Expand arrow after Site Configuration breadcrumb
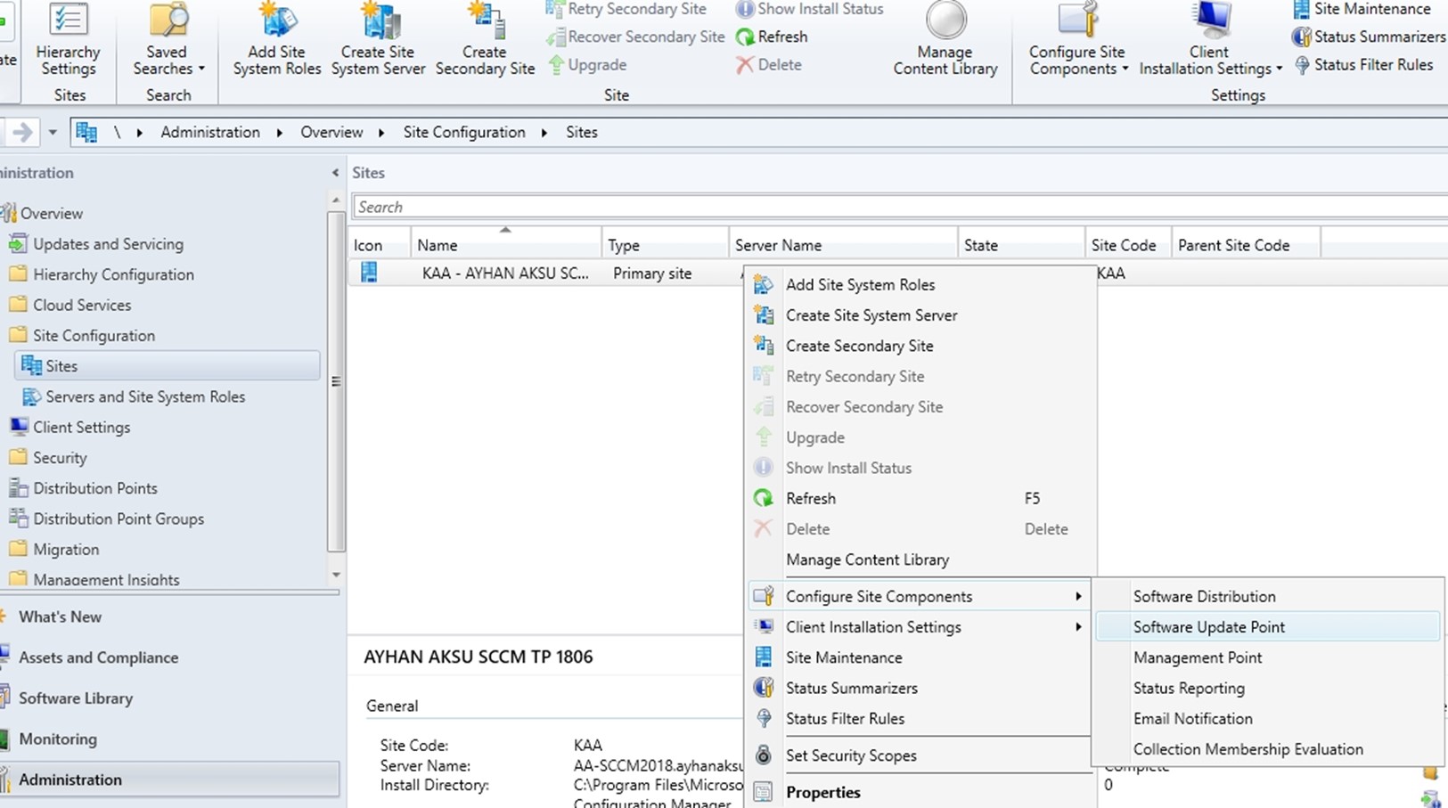Image resolution: width=1448 pixels, height=808 pixels. (x=544, y=133)
